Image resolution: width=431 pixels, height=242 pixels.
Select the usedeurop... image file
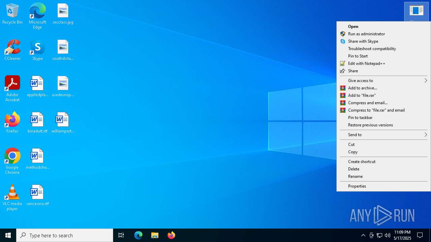tap(63, 87)
